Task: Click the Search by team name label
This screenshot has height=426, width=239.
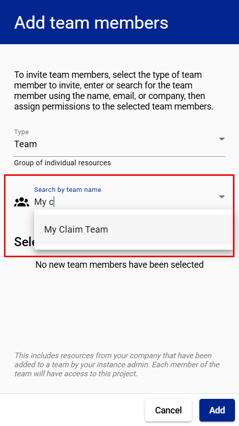Action: (x=68, y=189)
